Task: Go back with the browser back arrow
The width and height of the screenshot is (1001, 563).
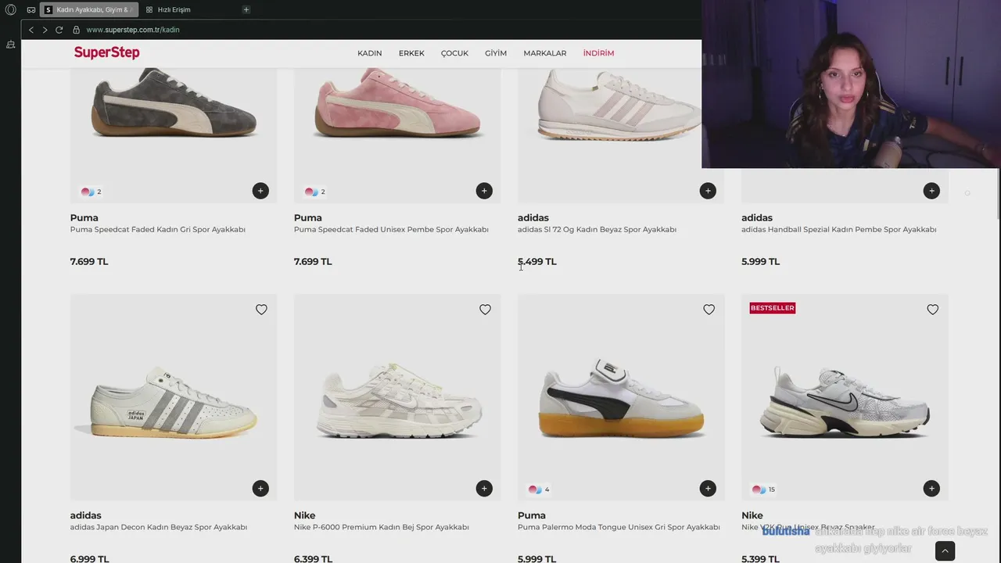Action: pos(31,30)
